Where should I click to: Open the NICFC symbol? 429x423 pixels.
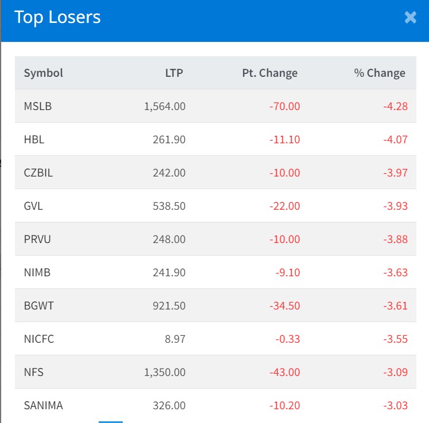pyautogui.click(x=39, y=339)
